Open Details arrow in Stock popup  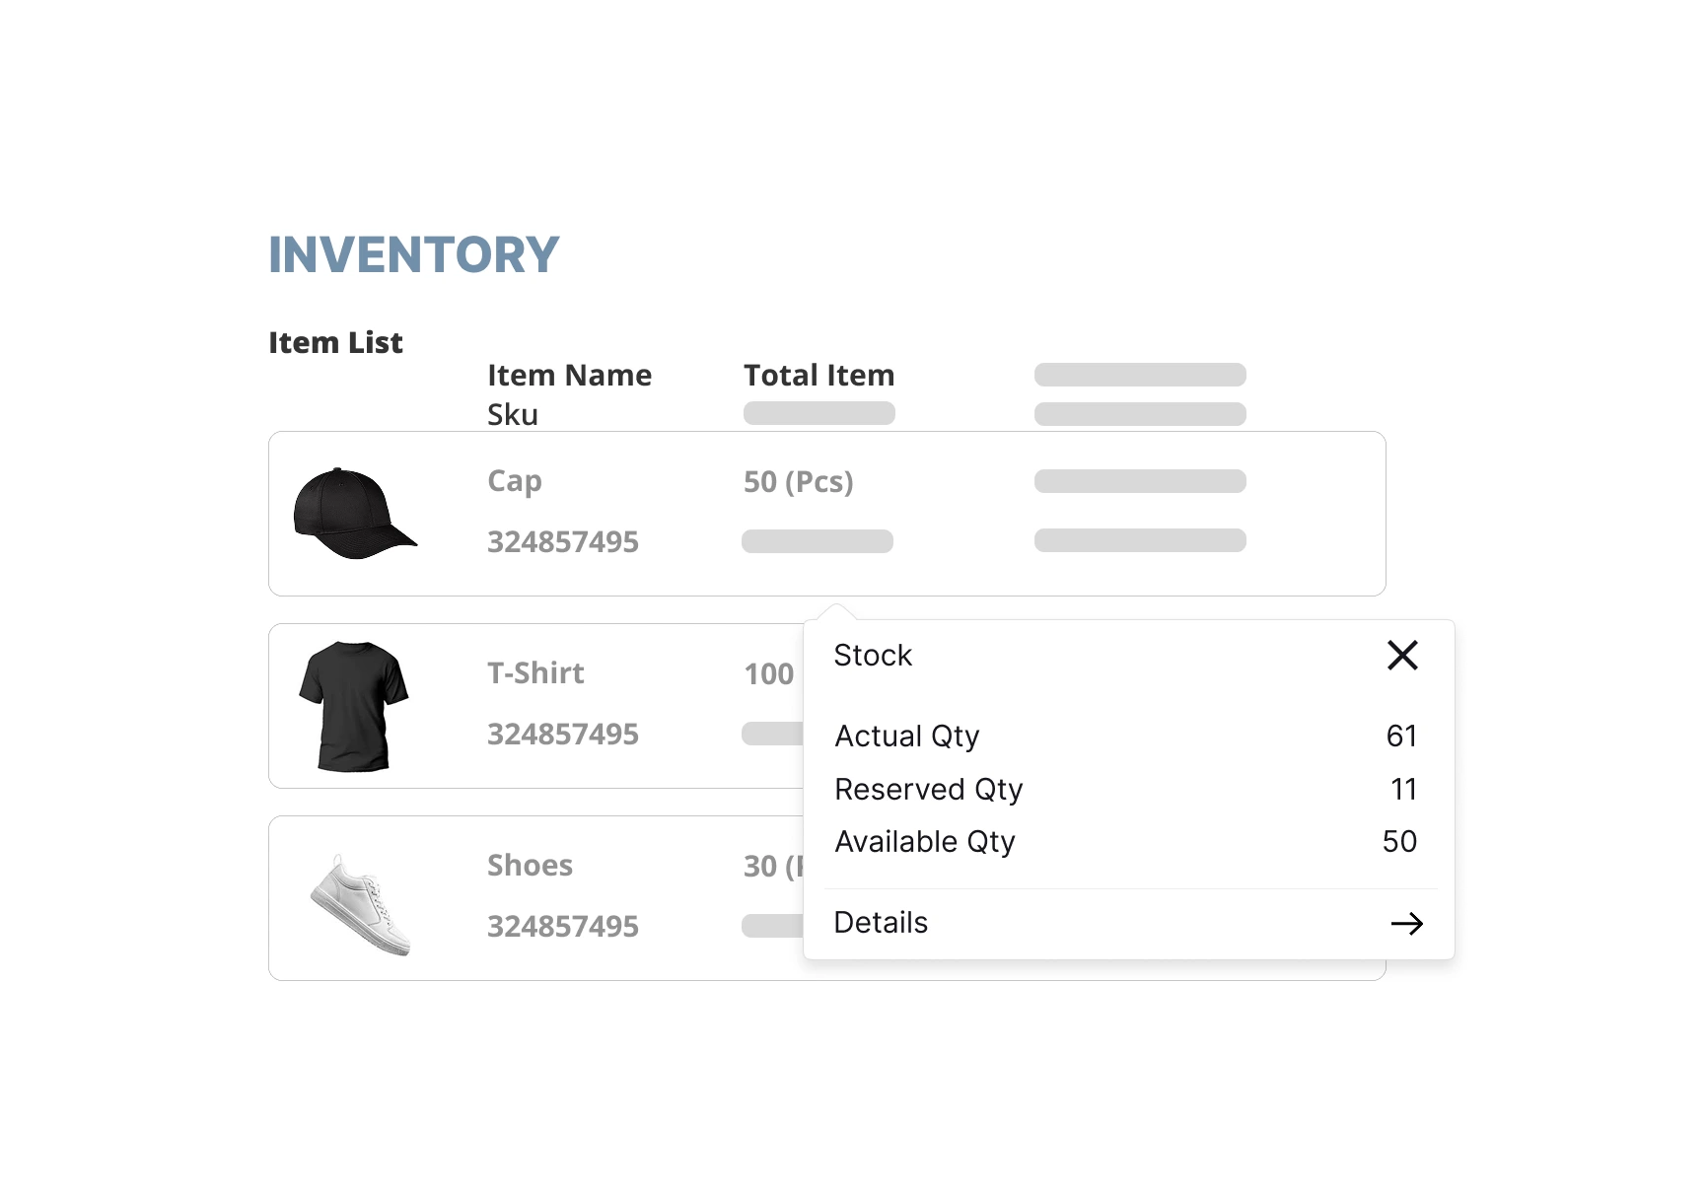(x=1406, y=924)
